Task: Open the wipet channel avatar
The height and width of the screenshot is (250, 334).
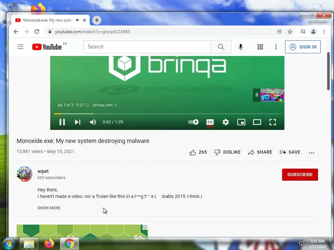Action: pyautogui.click(x=24, y=174)
